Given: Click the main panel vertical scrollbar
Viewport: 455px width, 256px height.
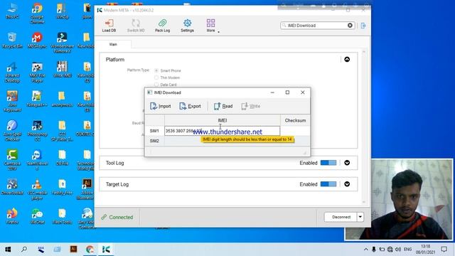Looking at the screenshot, I should (x=364, y=127).
